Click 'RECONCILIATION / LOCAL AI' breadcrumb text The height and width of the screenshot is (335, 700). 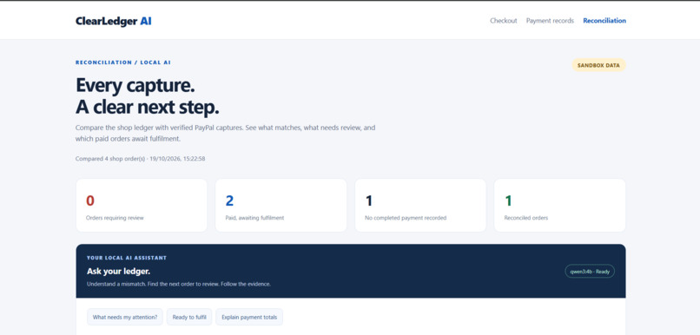123,62
